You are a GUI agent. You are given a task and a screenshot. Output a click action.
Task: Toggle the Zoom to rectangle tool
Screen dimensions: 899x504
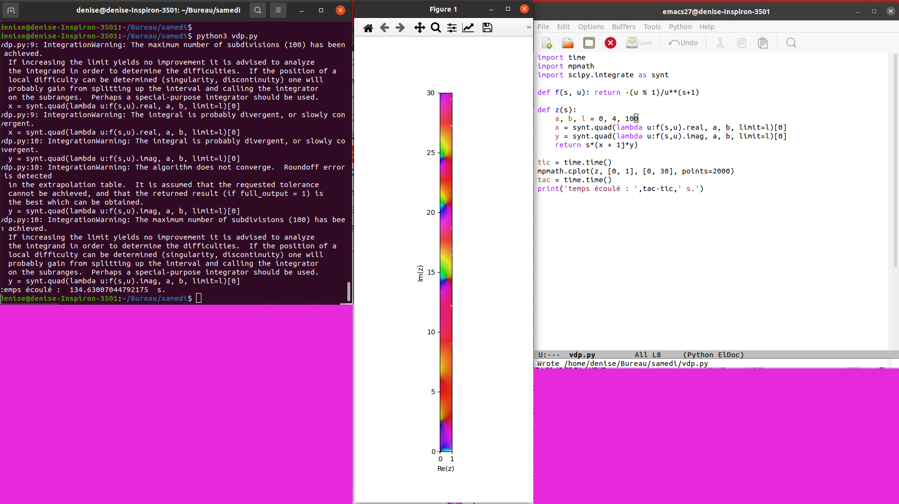pos(436,28)
